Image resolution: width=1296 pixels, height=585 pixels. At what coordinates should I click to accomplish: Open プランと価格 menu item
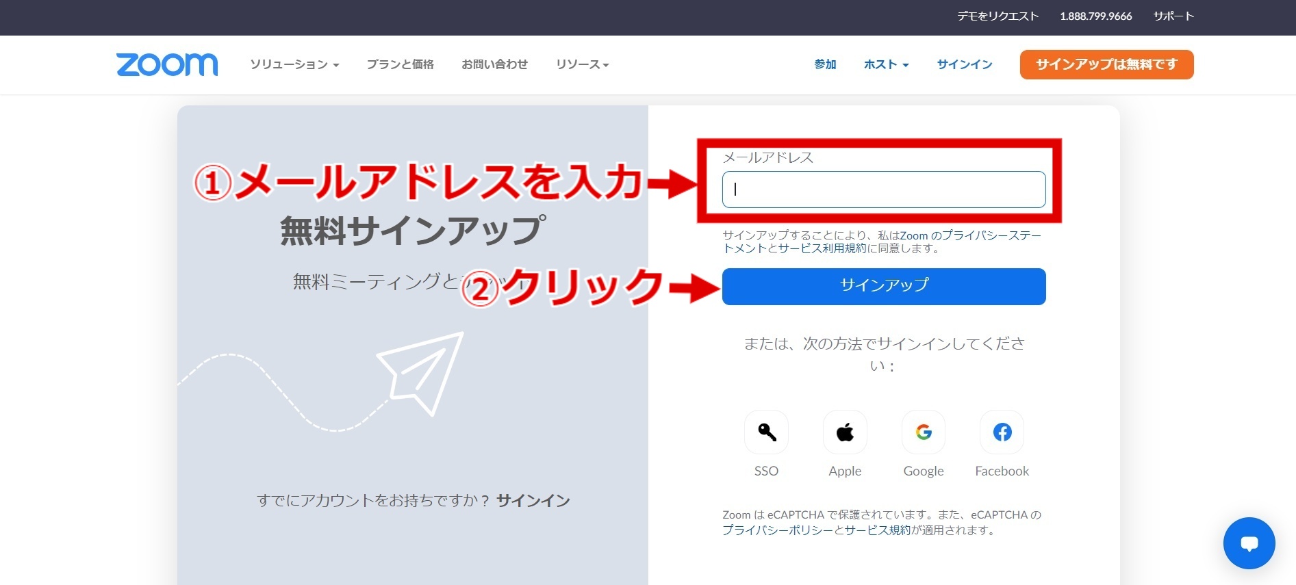coord(401,64)
